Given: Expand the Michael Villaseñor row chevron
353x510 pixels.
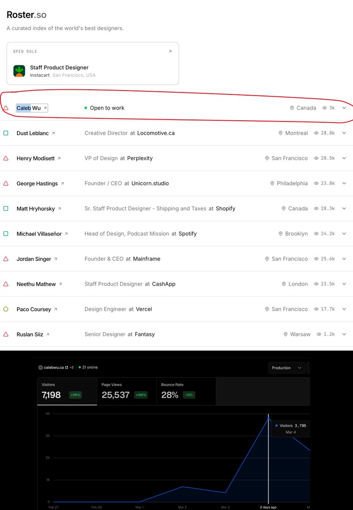Looking at the screenshot, I should (344, 233).
